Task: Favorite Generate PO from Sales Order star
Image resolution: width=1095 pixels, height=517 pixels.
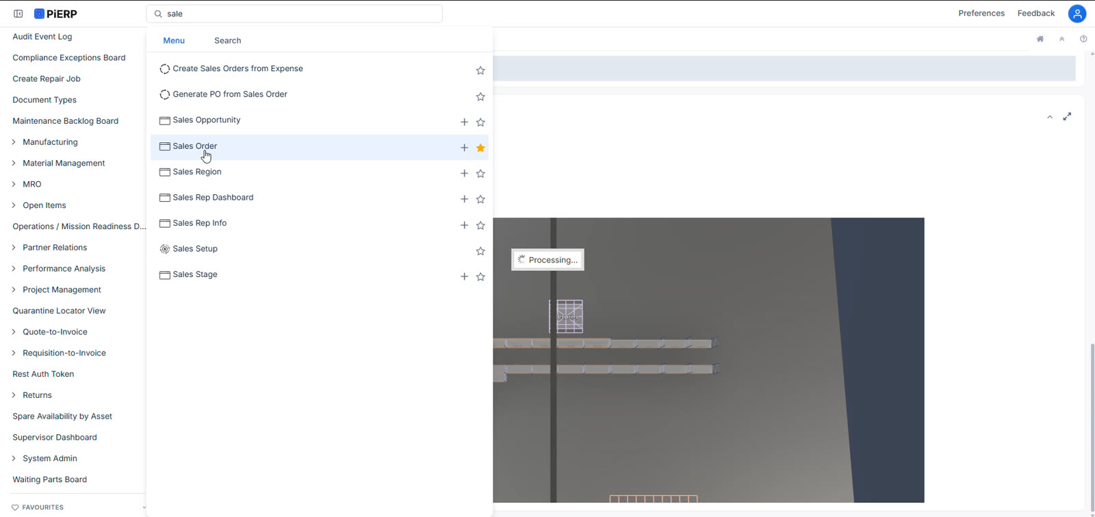Action: click(480, 96)
